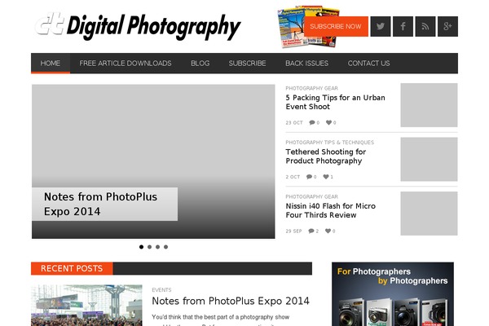The image size is (489, 326).
Task: Click Photography Gear category above 5 Packing Tips
Action: [x=311, y=88]
